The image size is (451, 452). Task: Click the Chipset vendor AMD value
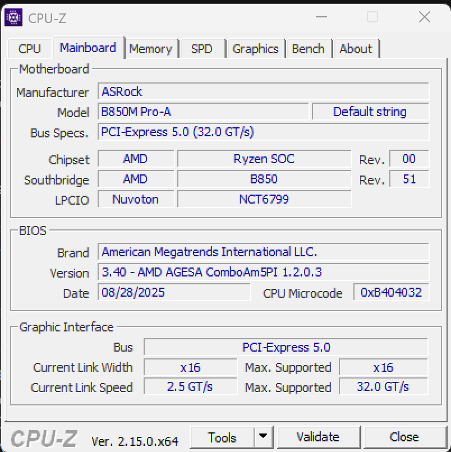pos(136,159)
